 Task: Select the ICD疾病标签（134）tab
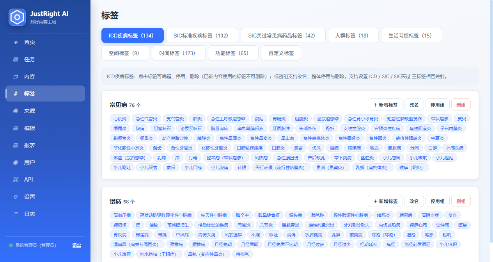tap(133, 36)
